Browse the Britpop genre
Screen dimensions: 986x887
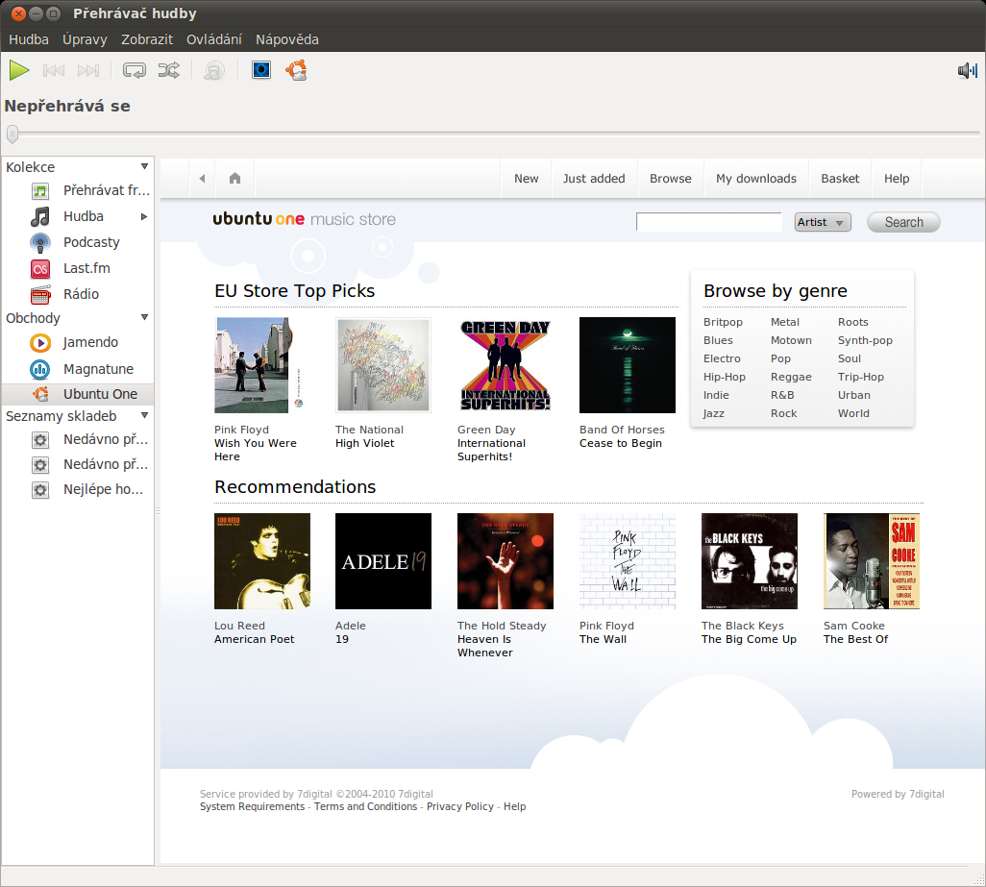[x=723, y=322]
